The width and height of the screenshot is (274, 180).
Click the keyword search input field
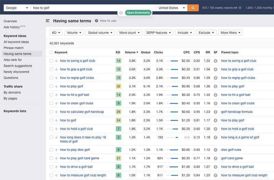(x=92, y=8)
